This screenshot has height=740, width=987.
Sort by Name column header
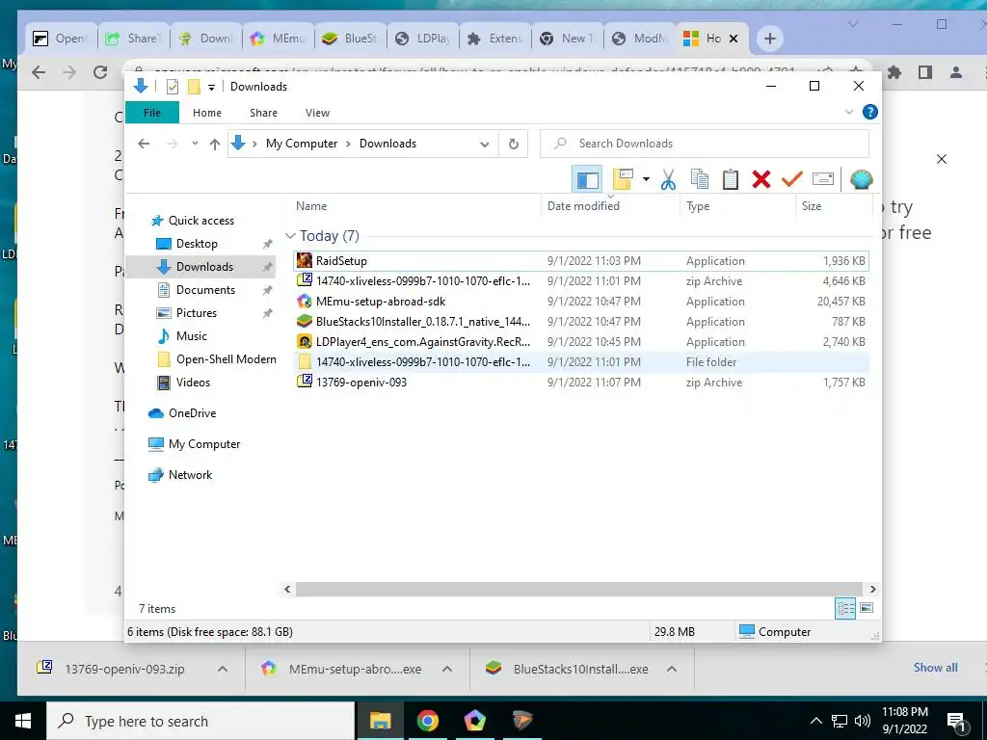[311, 206]
